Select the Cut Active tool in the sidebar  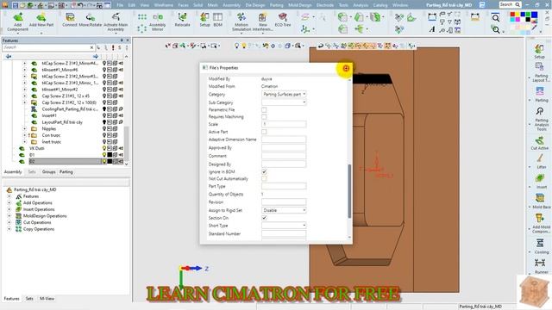tap(540, 144)
